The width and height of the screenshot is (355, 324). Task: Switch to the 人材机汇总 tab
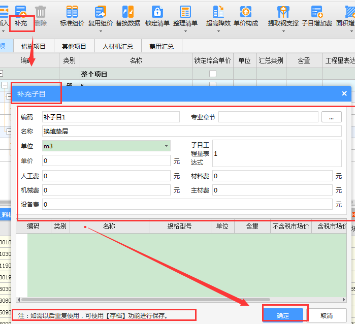pyautogui.click(x=118, y=46)
